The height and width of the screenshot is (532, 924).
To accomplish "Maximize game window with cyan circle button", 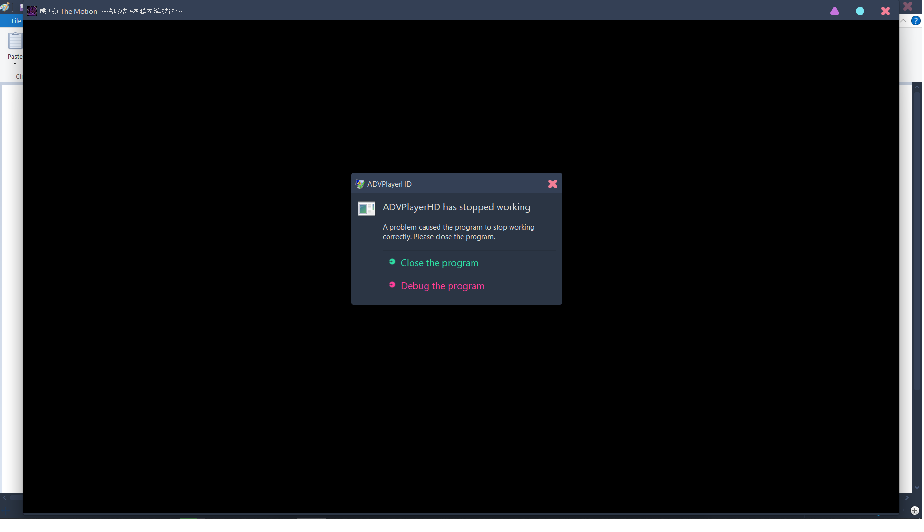I will click(x=860, y=11).
